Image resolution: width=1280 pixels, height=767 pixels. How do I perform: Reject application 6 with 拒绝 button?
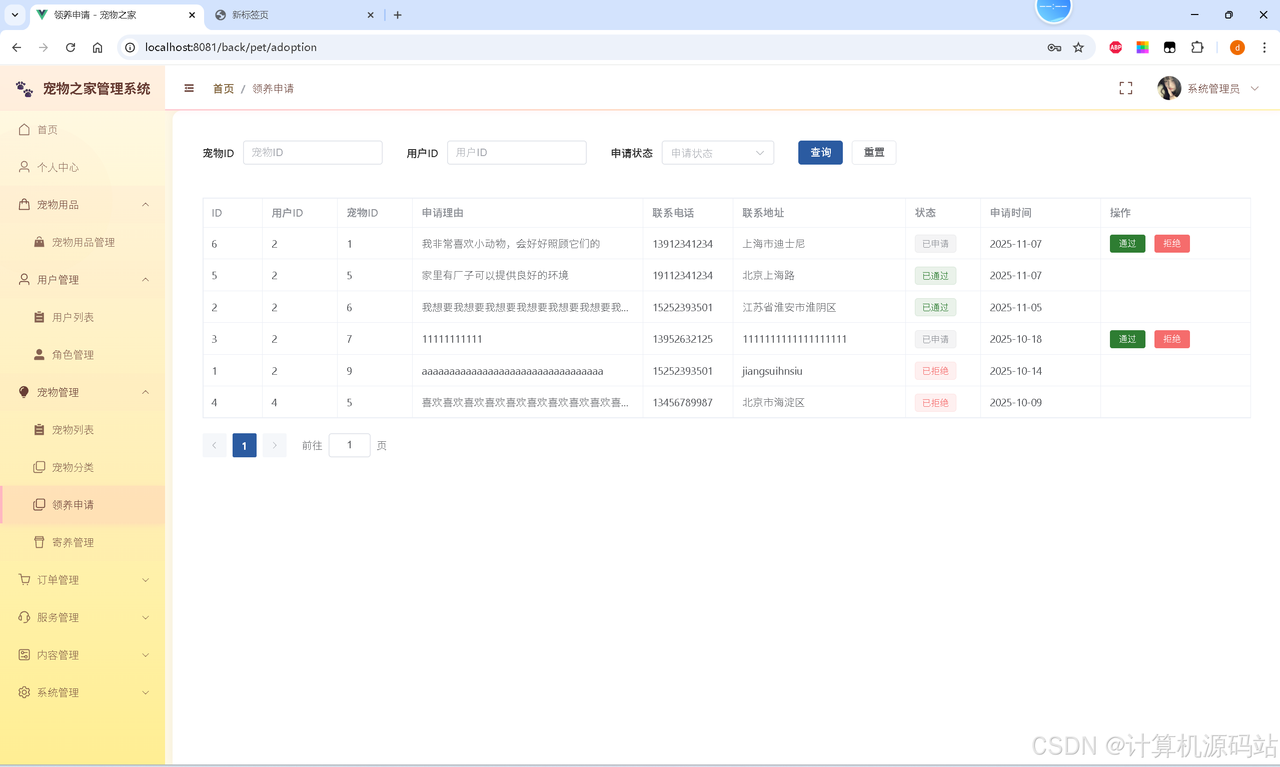pos(1171,244)
